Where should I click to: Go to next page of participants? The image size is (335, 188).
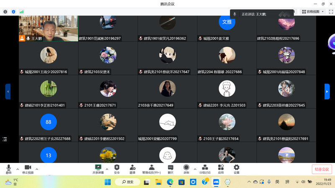point(327,91)
